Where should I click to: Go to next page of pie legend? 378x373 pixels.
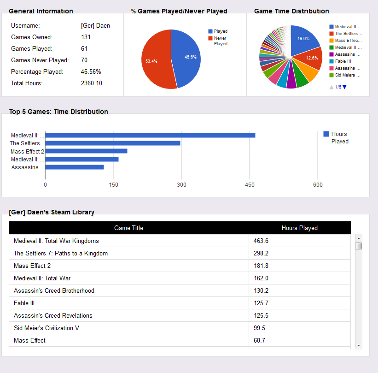[x=344, y=87]
